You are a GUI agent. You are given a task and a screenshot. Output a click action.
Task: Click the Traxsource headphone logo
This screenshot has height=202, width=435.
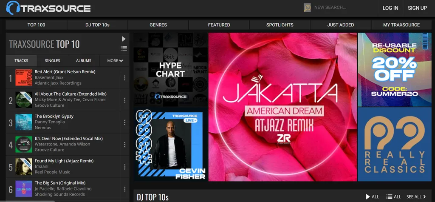13,8
